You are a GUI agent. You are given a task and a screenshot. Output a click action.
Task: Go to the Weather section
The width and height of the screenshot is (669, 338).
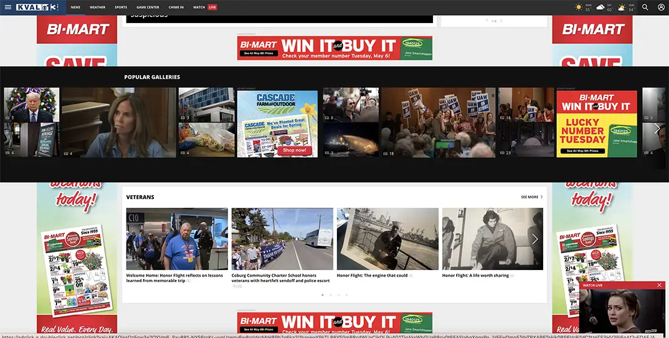point(97,7)
